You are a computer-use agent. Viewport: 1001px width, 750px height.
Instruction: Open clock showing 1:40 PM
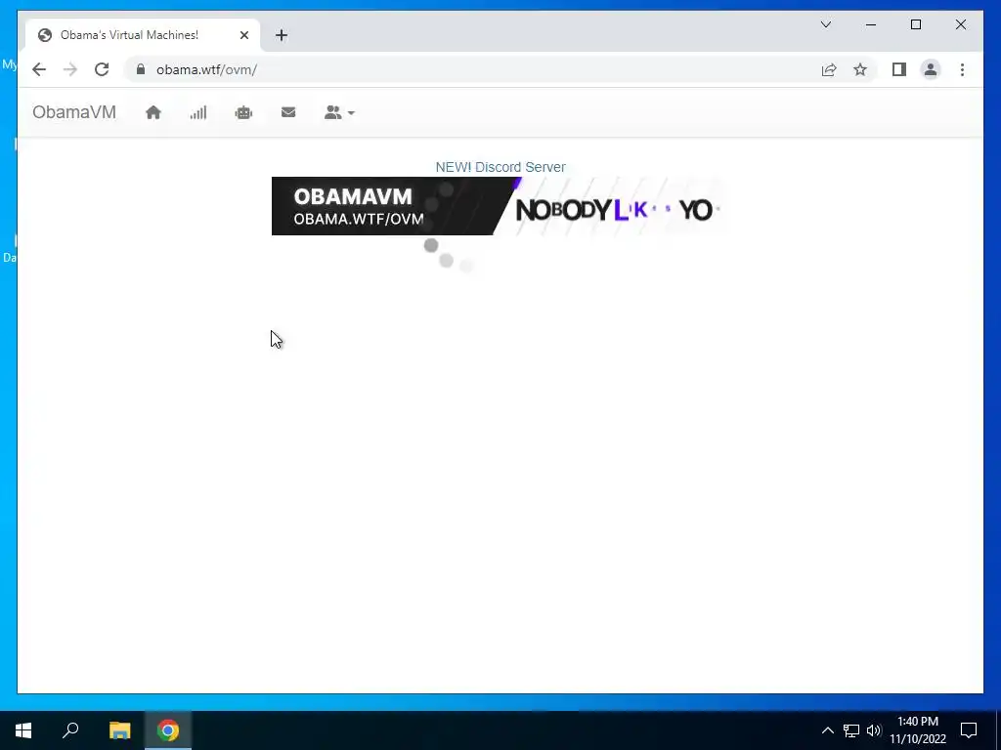pyautogui.click(x=918, y=730)
